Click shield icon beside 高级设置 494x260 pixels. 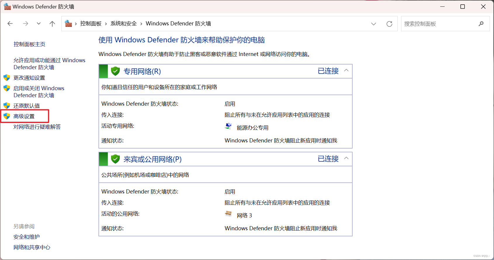(x=7, y=116)
